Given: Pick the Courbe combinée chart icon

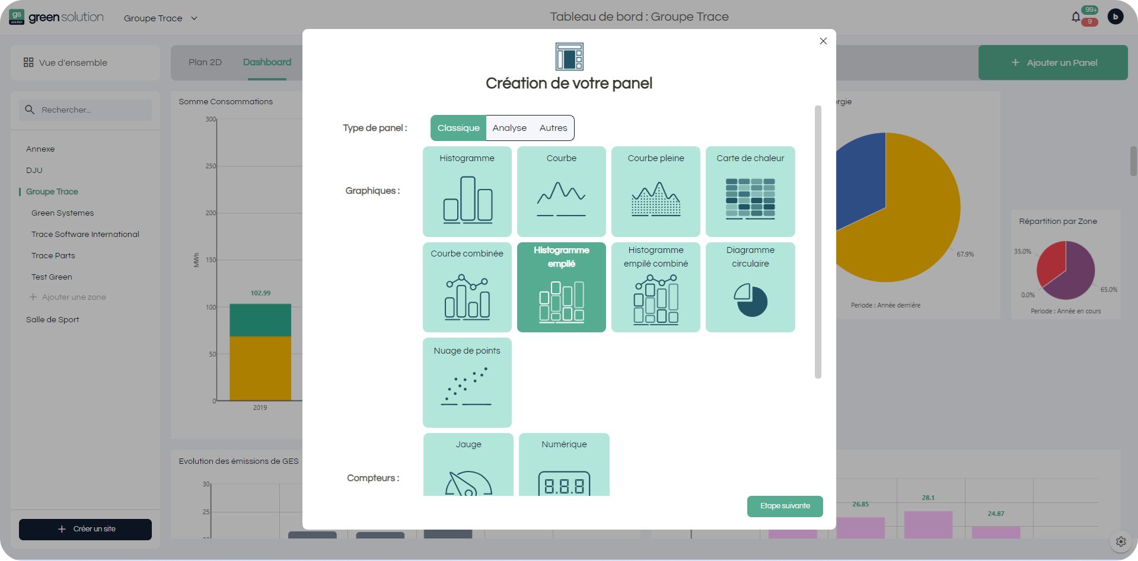Looking at the screenshot, I should 467,287.
